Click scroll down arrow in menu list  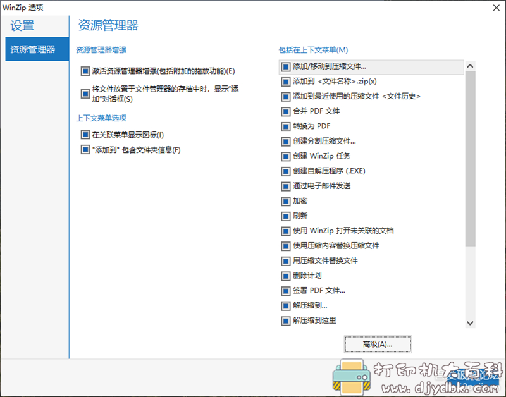click(x=470, y=323)
